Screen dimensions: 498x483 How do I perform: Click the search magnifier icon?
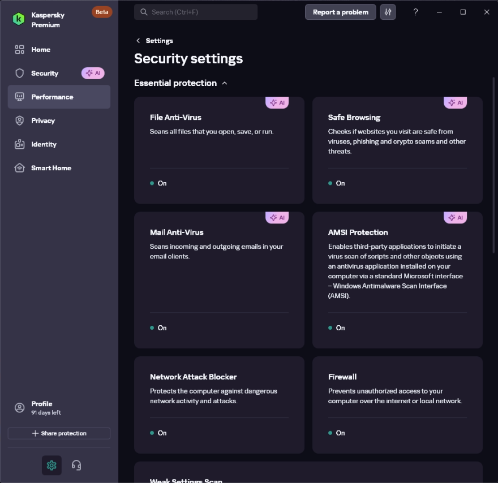coord(144,12)
